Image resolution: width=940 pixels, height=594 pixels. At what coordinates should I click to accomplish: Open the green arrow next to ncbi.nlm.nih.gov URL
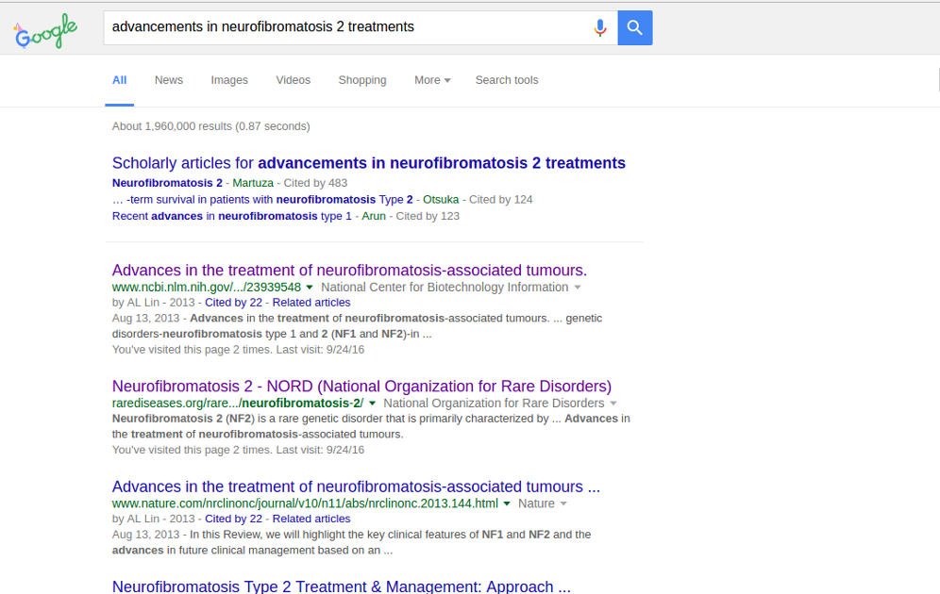tap(310, 288)
